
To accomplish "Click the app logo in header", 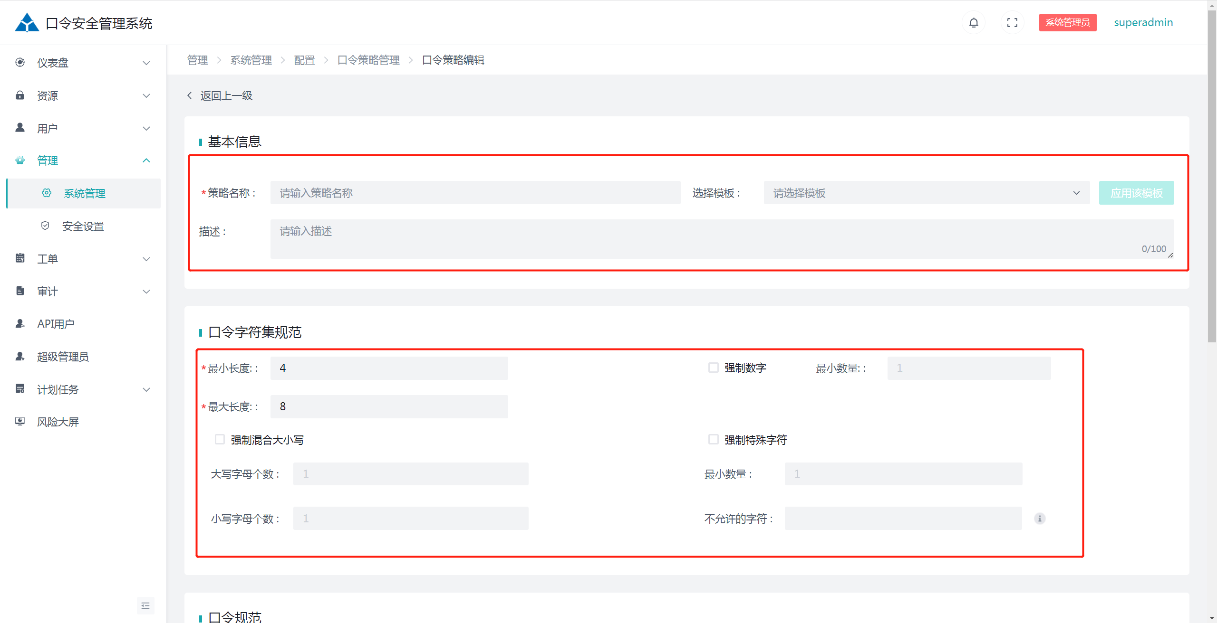I will pyautogui.click(x=27, y=22).
